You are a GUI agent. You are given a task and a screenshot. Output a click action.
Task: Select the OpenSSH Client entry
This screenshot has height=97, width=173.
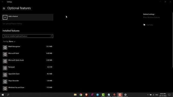pyautogui.click(x=28, y=75)
